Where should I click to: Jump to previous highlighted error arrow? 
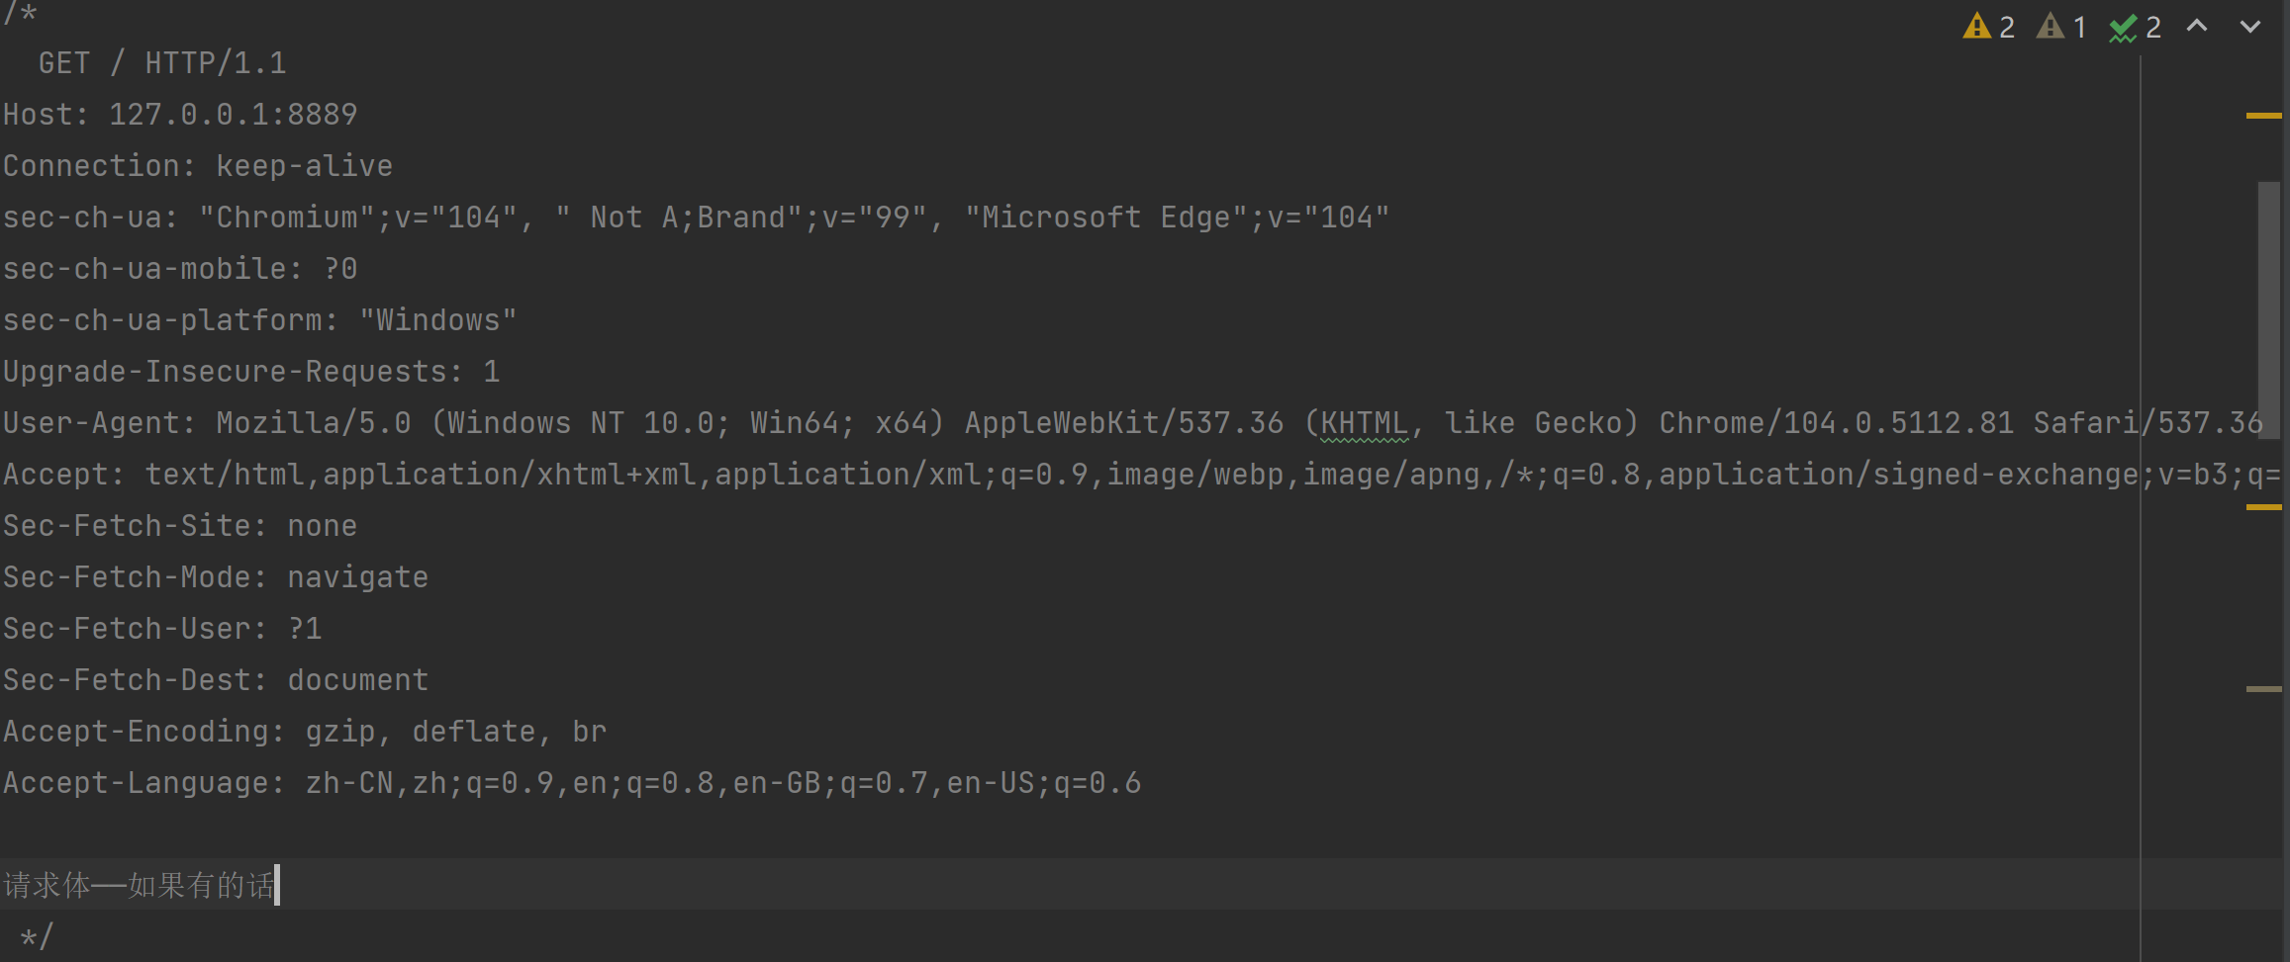point(2197,27)
